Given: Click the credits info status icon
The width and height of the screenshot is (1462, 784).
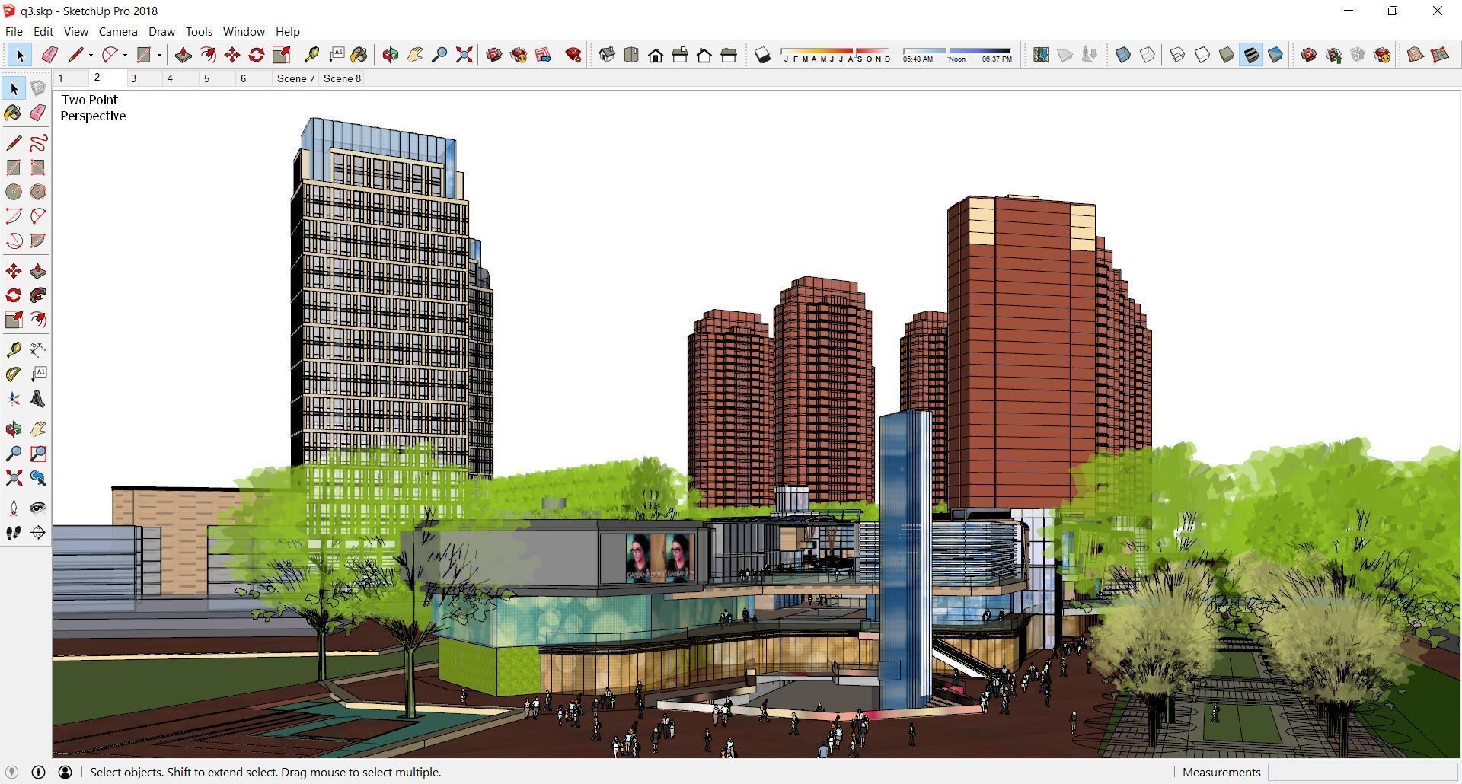Looking at the screenshot, I should [x=38, y=772].
